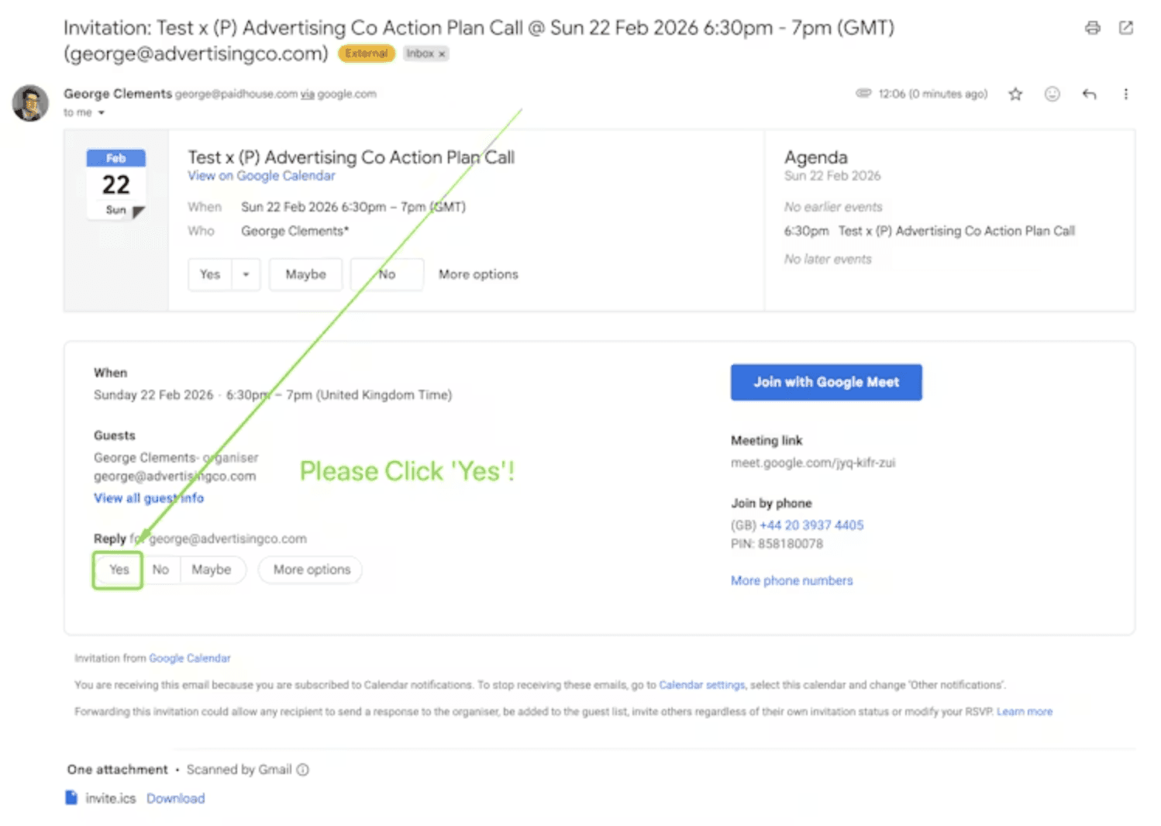Viewport: 1161px width, 826px height.
Task: Add emoji reaction to the email
Action: coord(1052,94)
